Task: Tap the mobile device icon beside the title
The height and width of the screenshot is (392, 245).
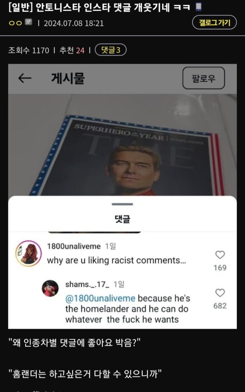Action: [198, 7]
